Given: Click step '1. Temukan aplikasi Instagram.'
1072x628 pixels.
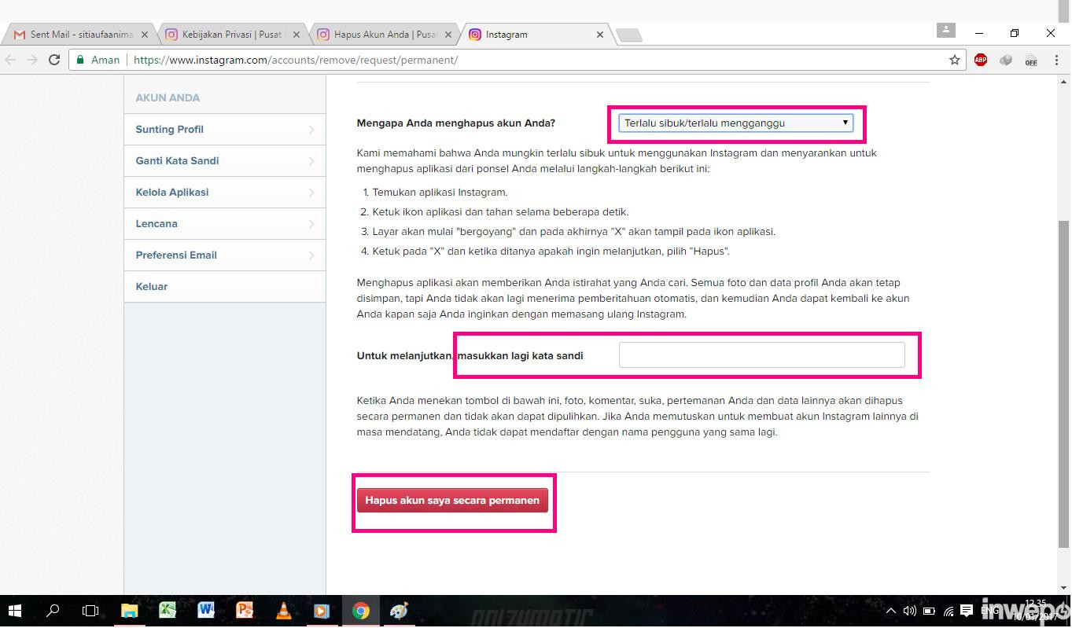Looking at the screenshot, I should (x=435, y=193).
